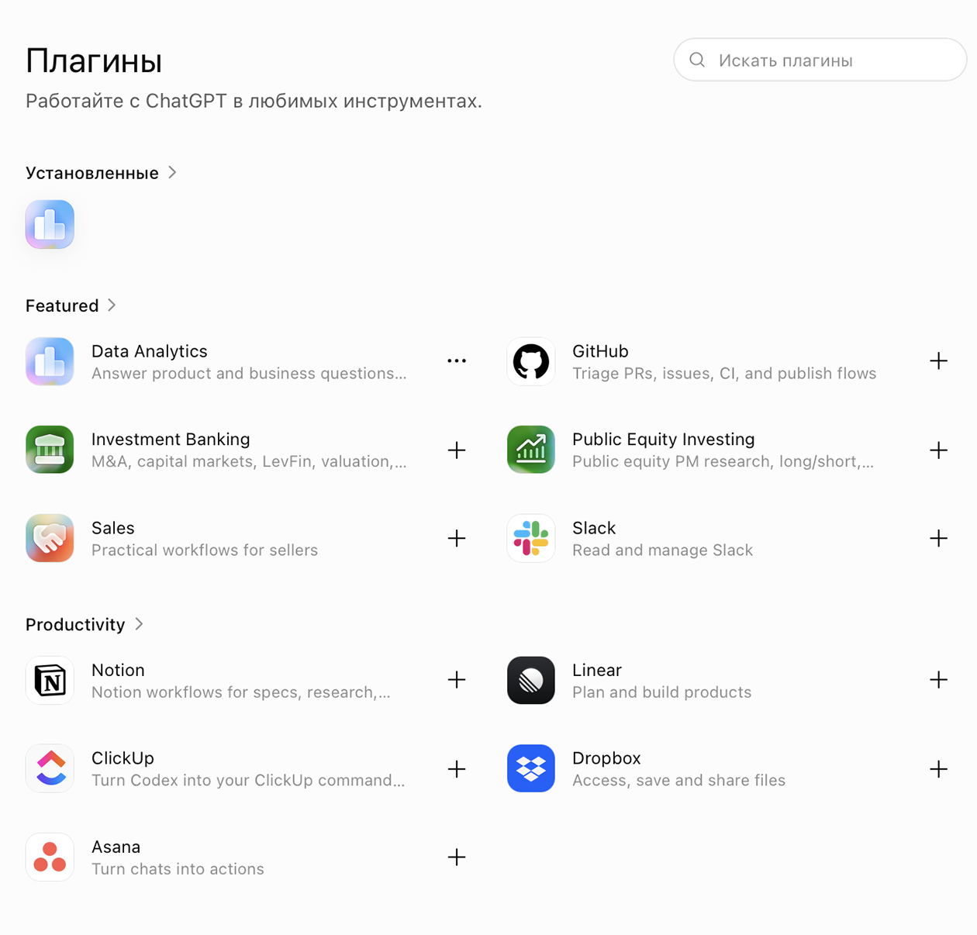
Task: Open the Data Analytics three-dots menu
Action: click(457, 361)
